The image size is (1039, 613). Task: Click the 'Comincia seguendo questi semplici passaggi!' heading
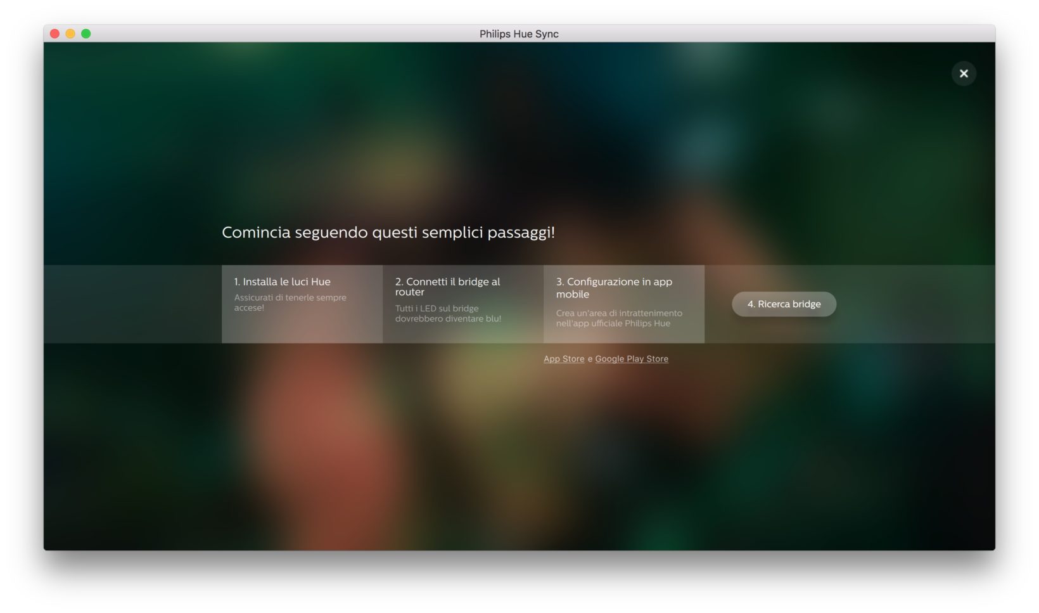click(x=388, y=233)
